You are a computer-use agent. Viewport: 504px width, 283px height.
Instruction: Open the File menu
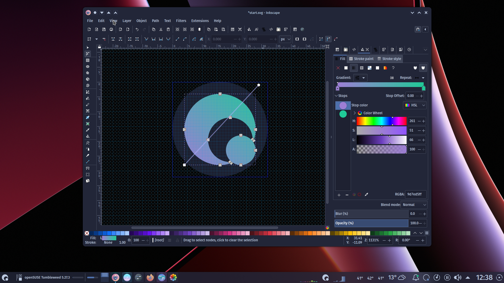click(x=90, y=21)
